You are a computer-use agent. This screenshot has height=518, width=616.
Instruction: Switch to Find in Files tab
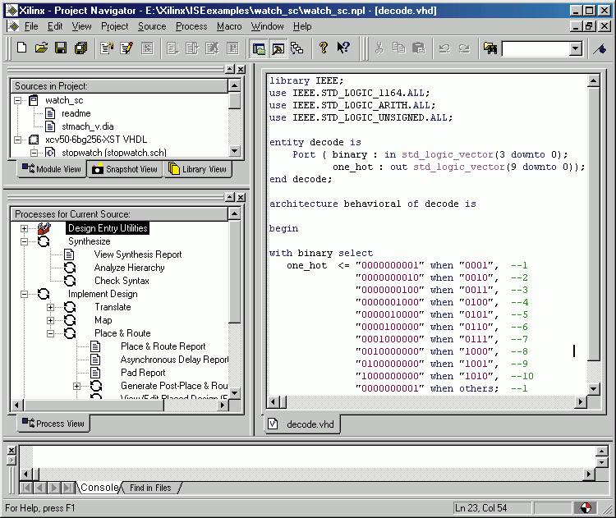(150, 488)
